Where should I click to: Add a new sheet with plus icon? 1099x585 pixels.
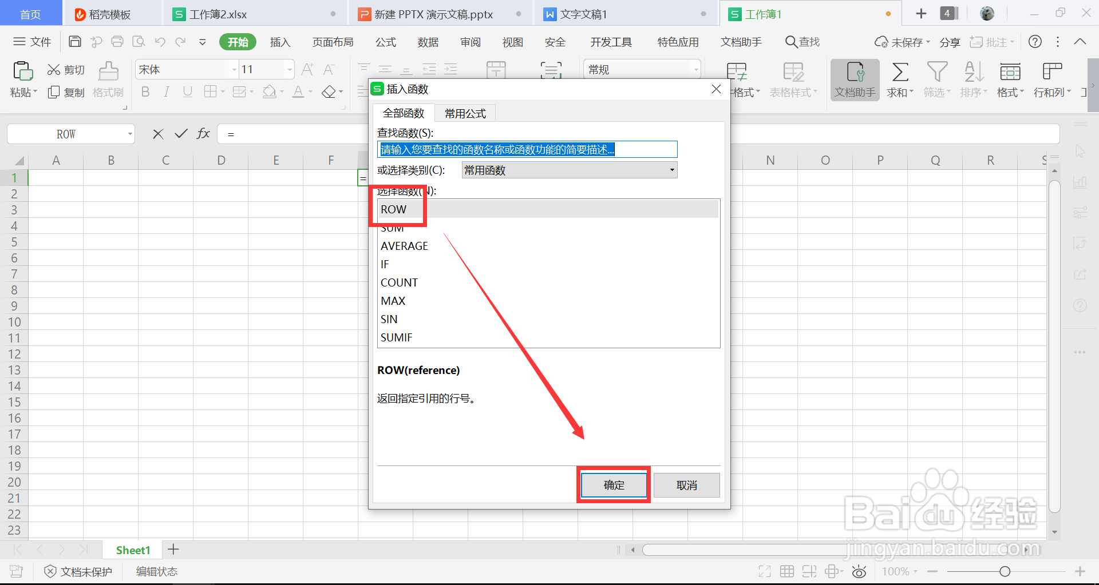(173, 550)
